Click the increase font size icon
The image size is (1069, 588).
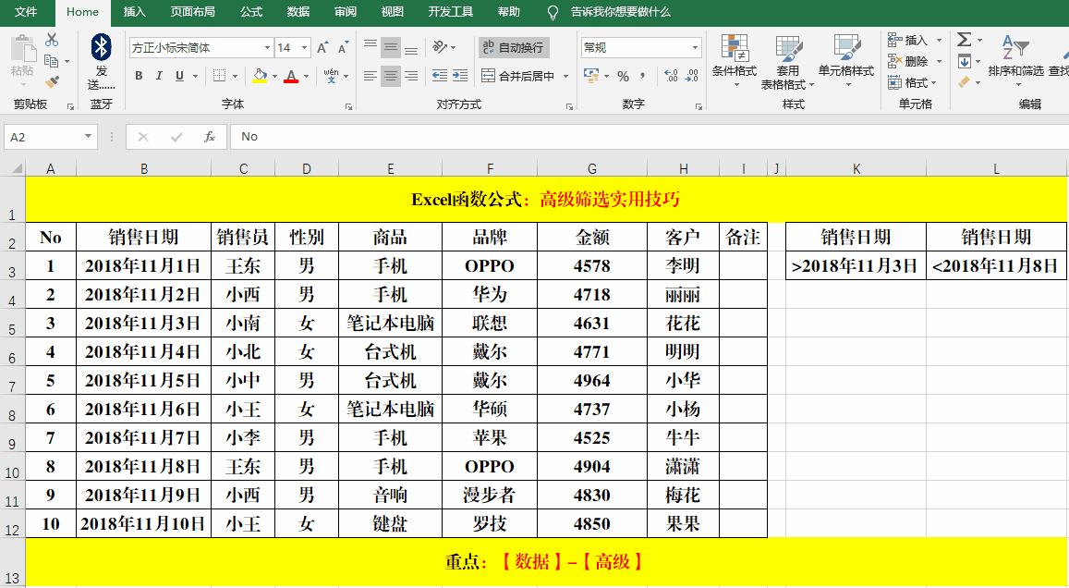tap(322, 48)
